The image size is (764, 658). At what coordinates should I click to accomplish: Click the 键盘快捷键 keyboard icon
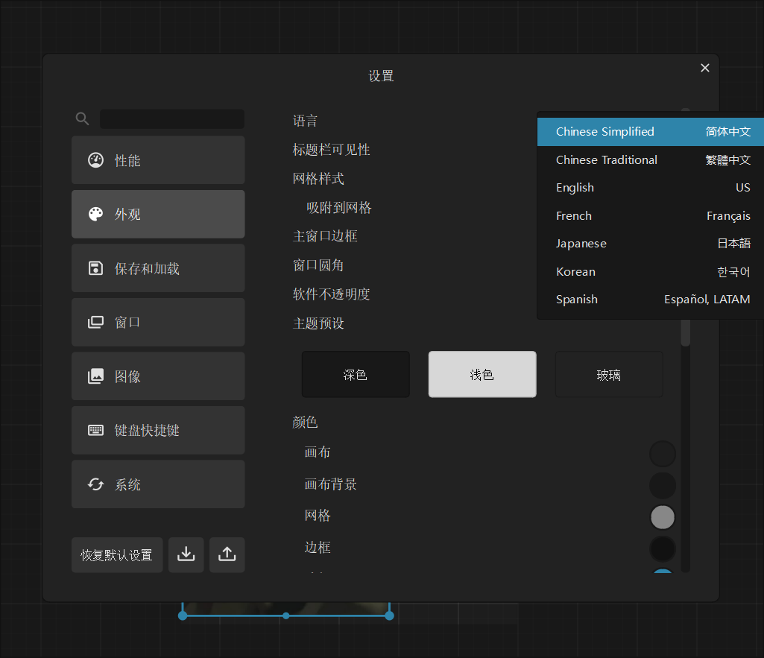coord(95,431)
